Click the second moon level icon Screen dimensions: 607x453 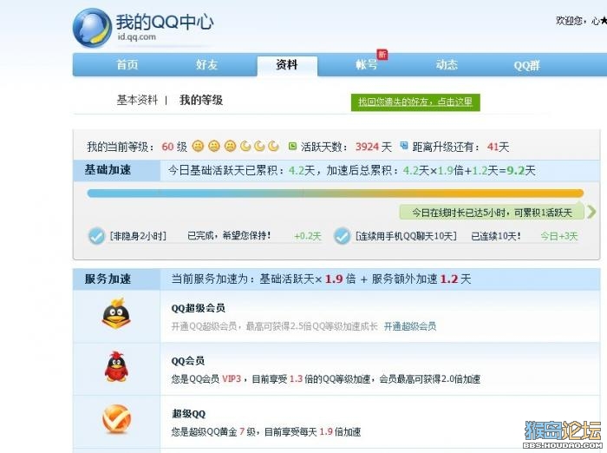pos(259,146)
